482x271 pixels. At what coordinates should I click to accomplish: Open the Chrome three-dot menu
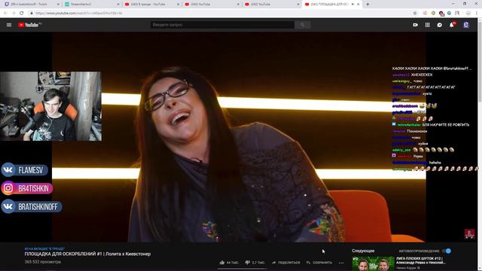point(477,13)
